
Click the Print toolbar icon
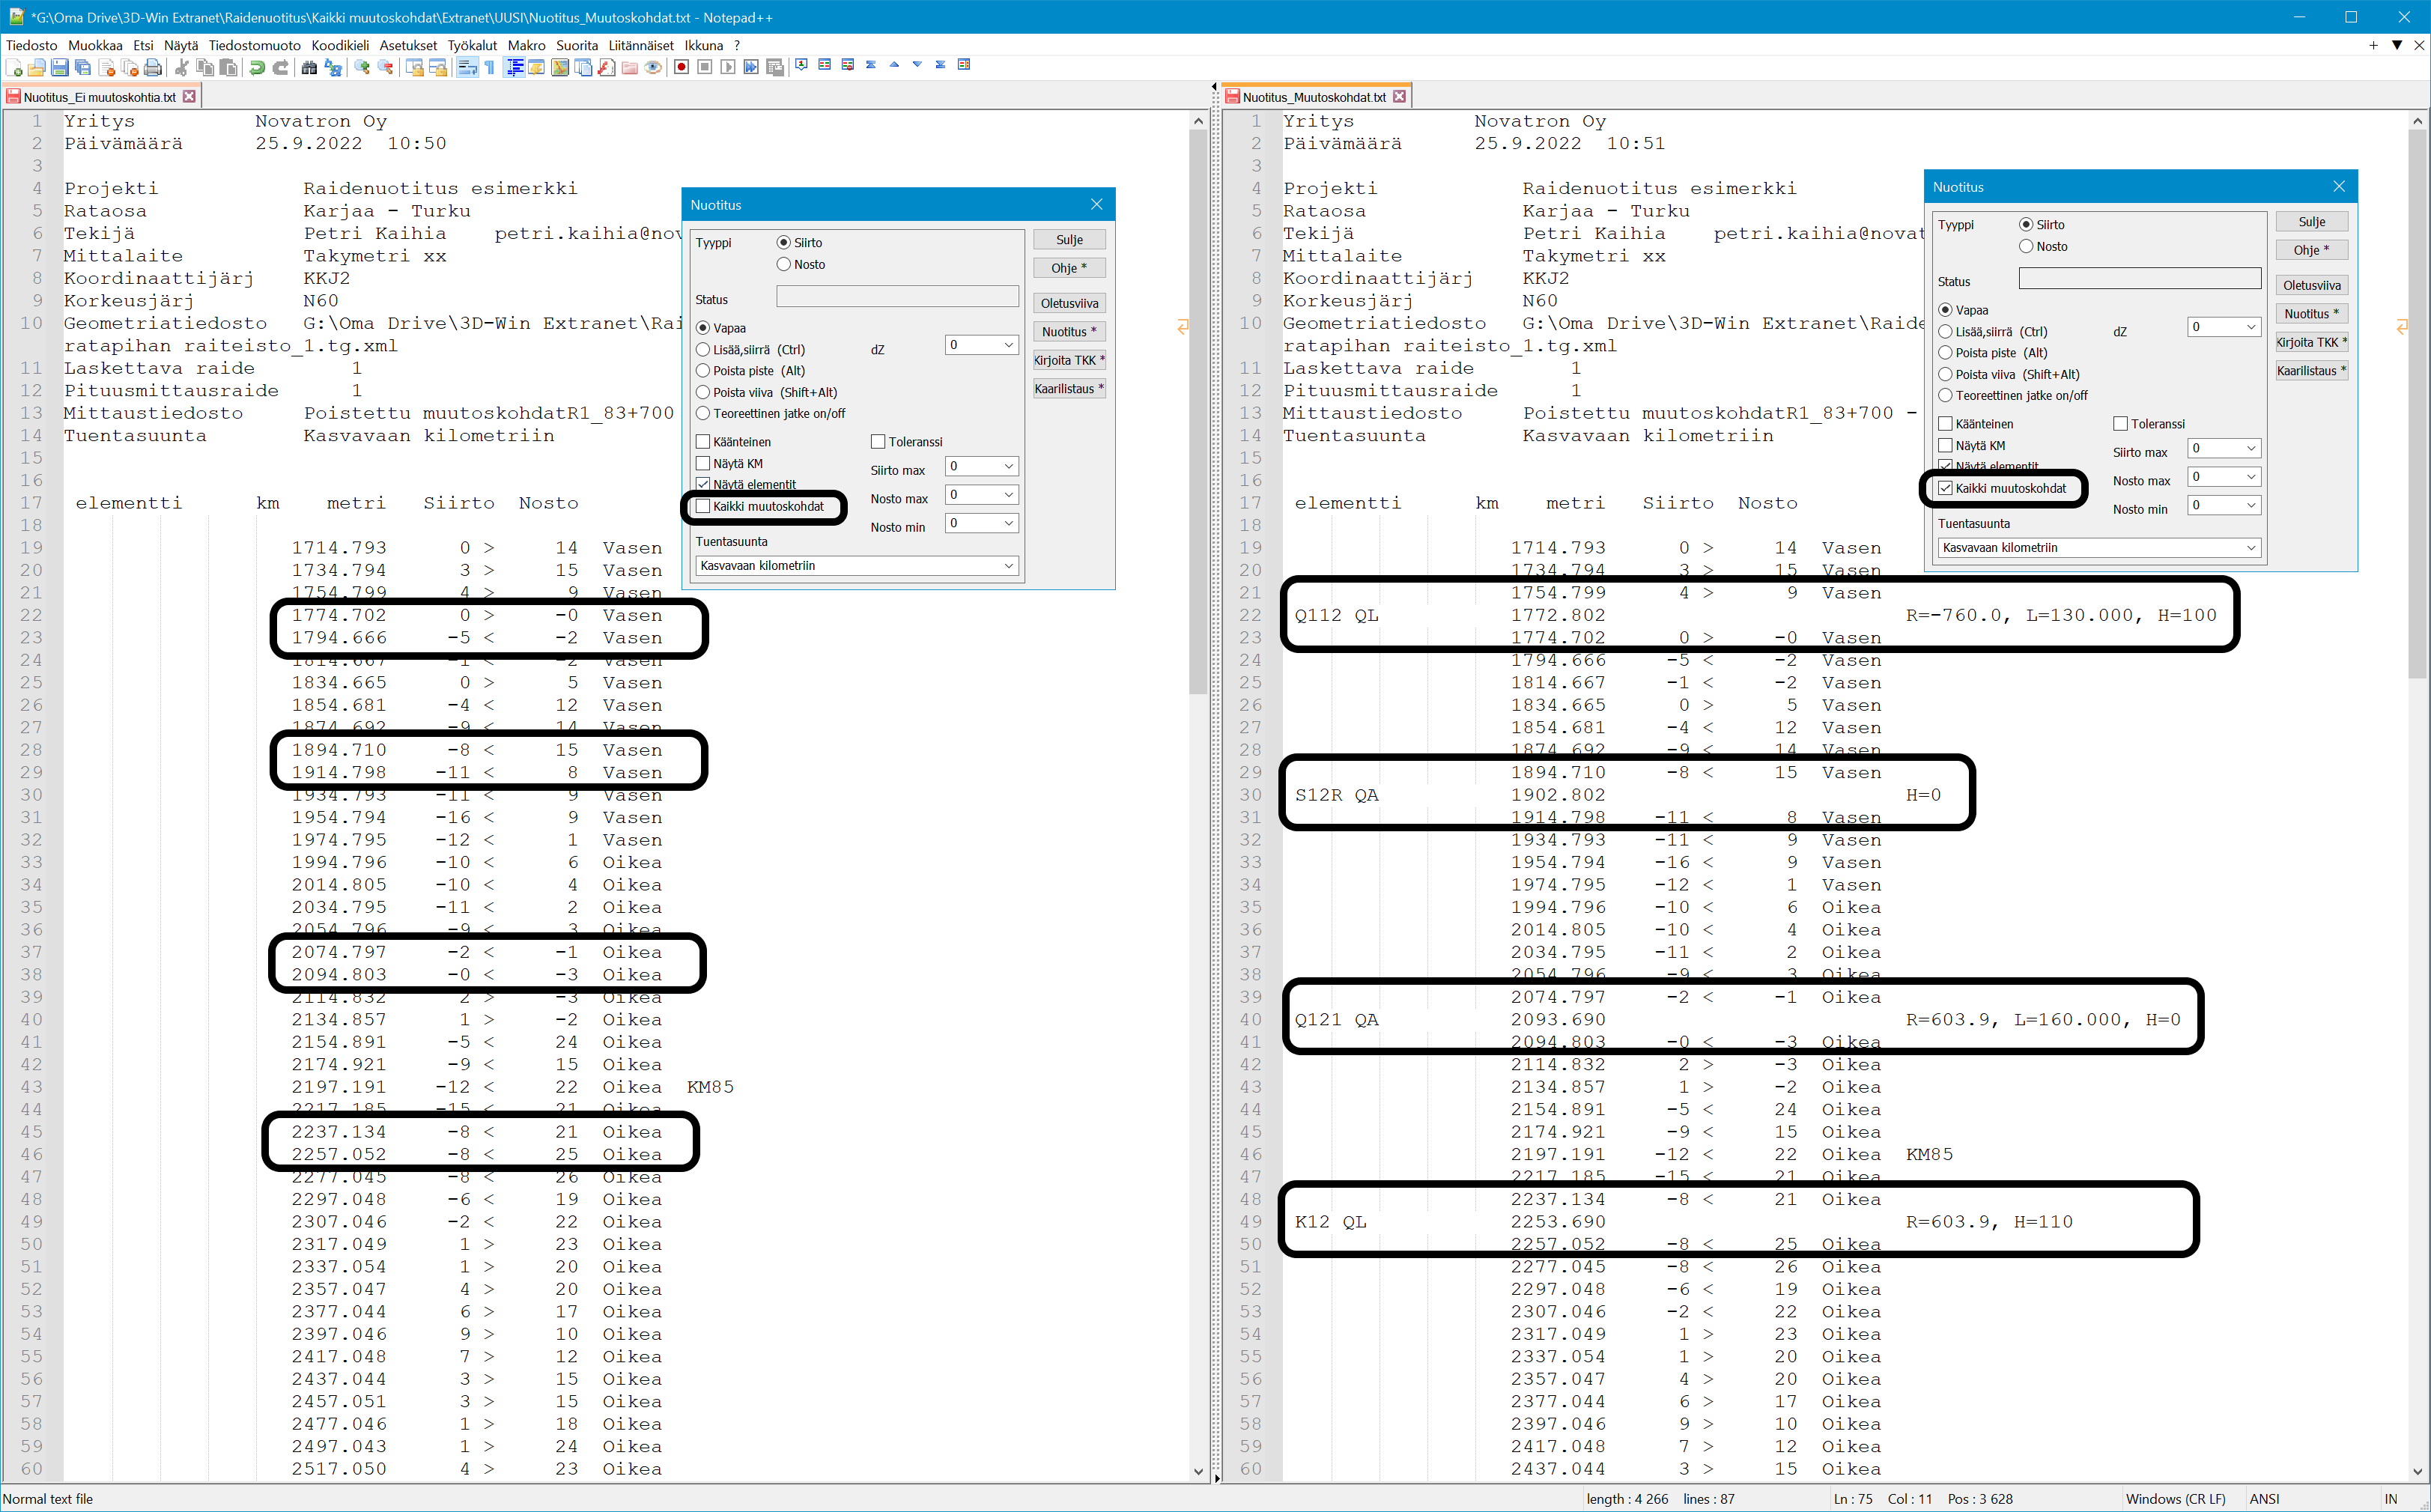152,67
